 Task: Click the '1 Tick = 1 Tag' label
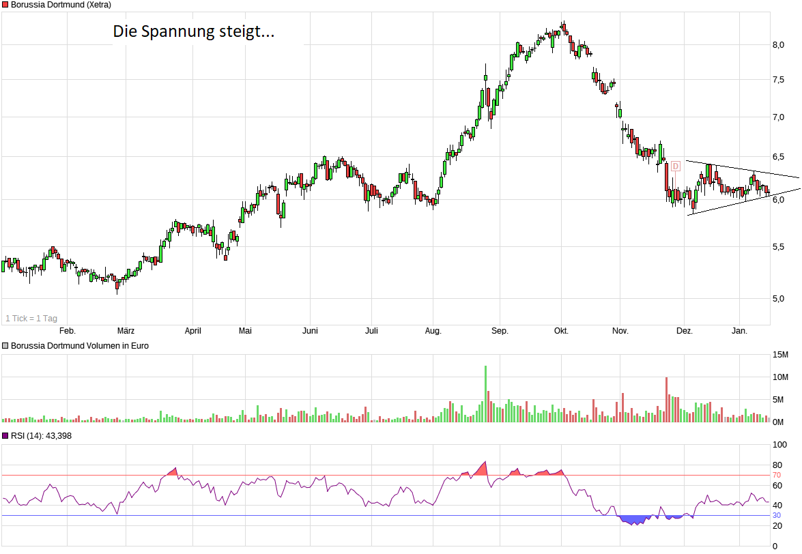point(31,319)
